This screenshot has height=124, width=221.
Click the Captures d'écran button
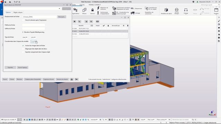pyautogui.click(x=49, y=79)
